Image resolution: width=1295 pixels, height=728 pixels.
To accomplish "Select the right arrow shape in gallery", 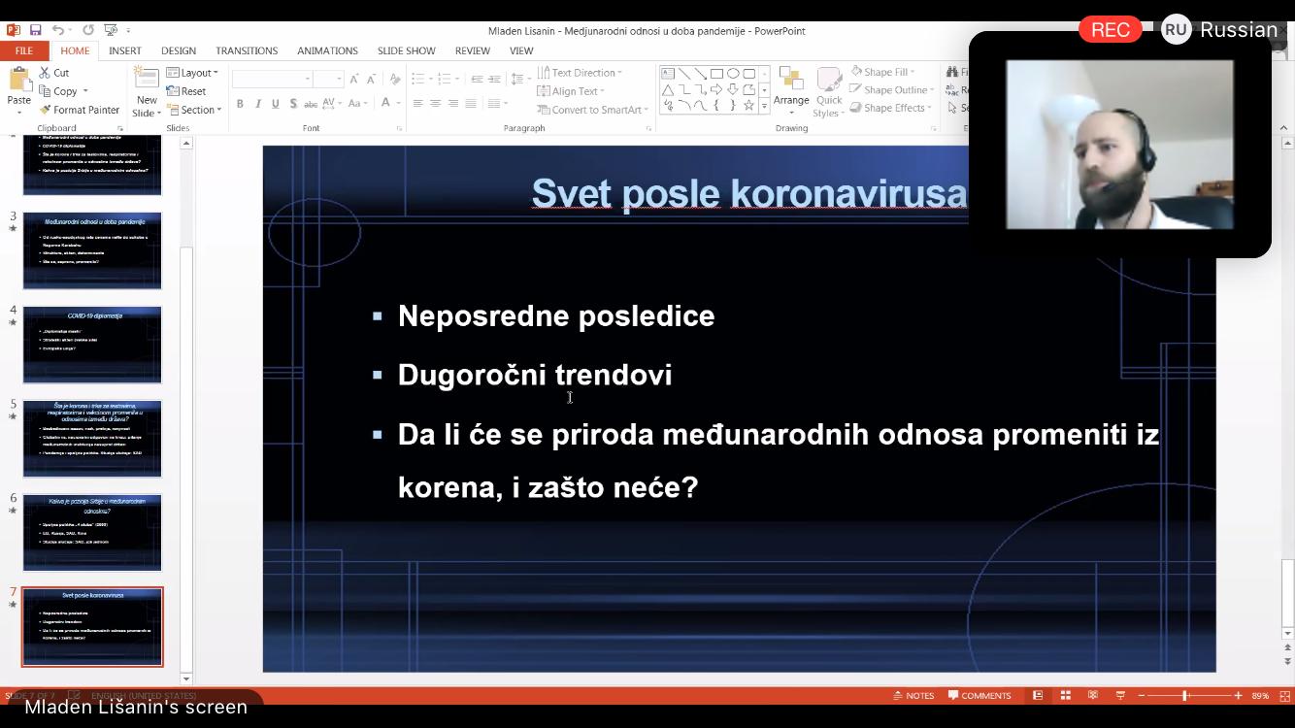I will pos(716,89).
